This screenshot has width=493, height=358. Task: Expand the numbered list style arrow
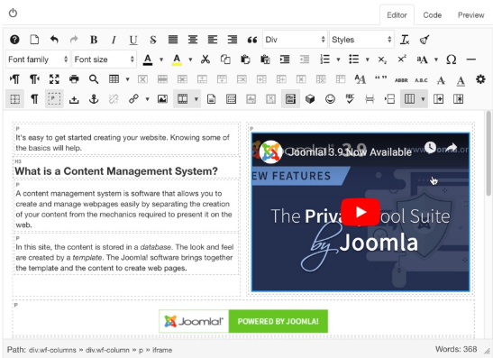338,60
